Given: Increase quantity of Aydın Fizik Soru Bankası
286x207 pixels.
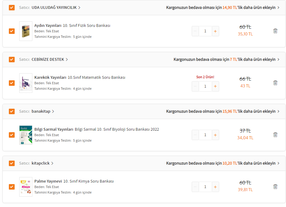Looking at the screenshot, I should (215, 31).
